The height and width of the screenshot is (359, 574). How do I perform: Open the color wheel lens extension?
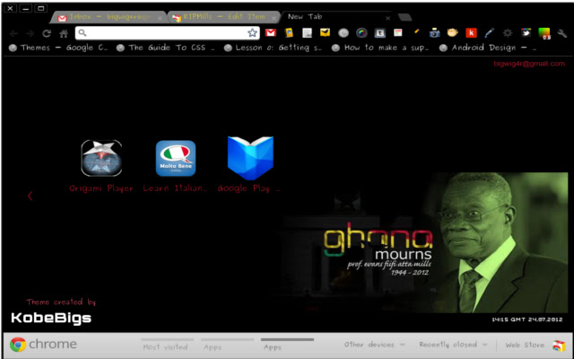[361, 33]
